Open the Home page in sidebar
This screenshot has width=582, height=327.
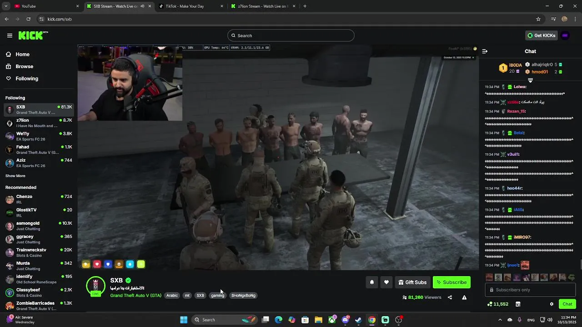click(22, 54)
